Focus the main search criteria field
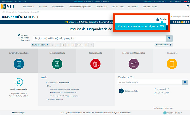This screenshot has width=190, height=116. pos(99,39)
